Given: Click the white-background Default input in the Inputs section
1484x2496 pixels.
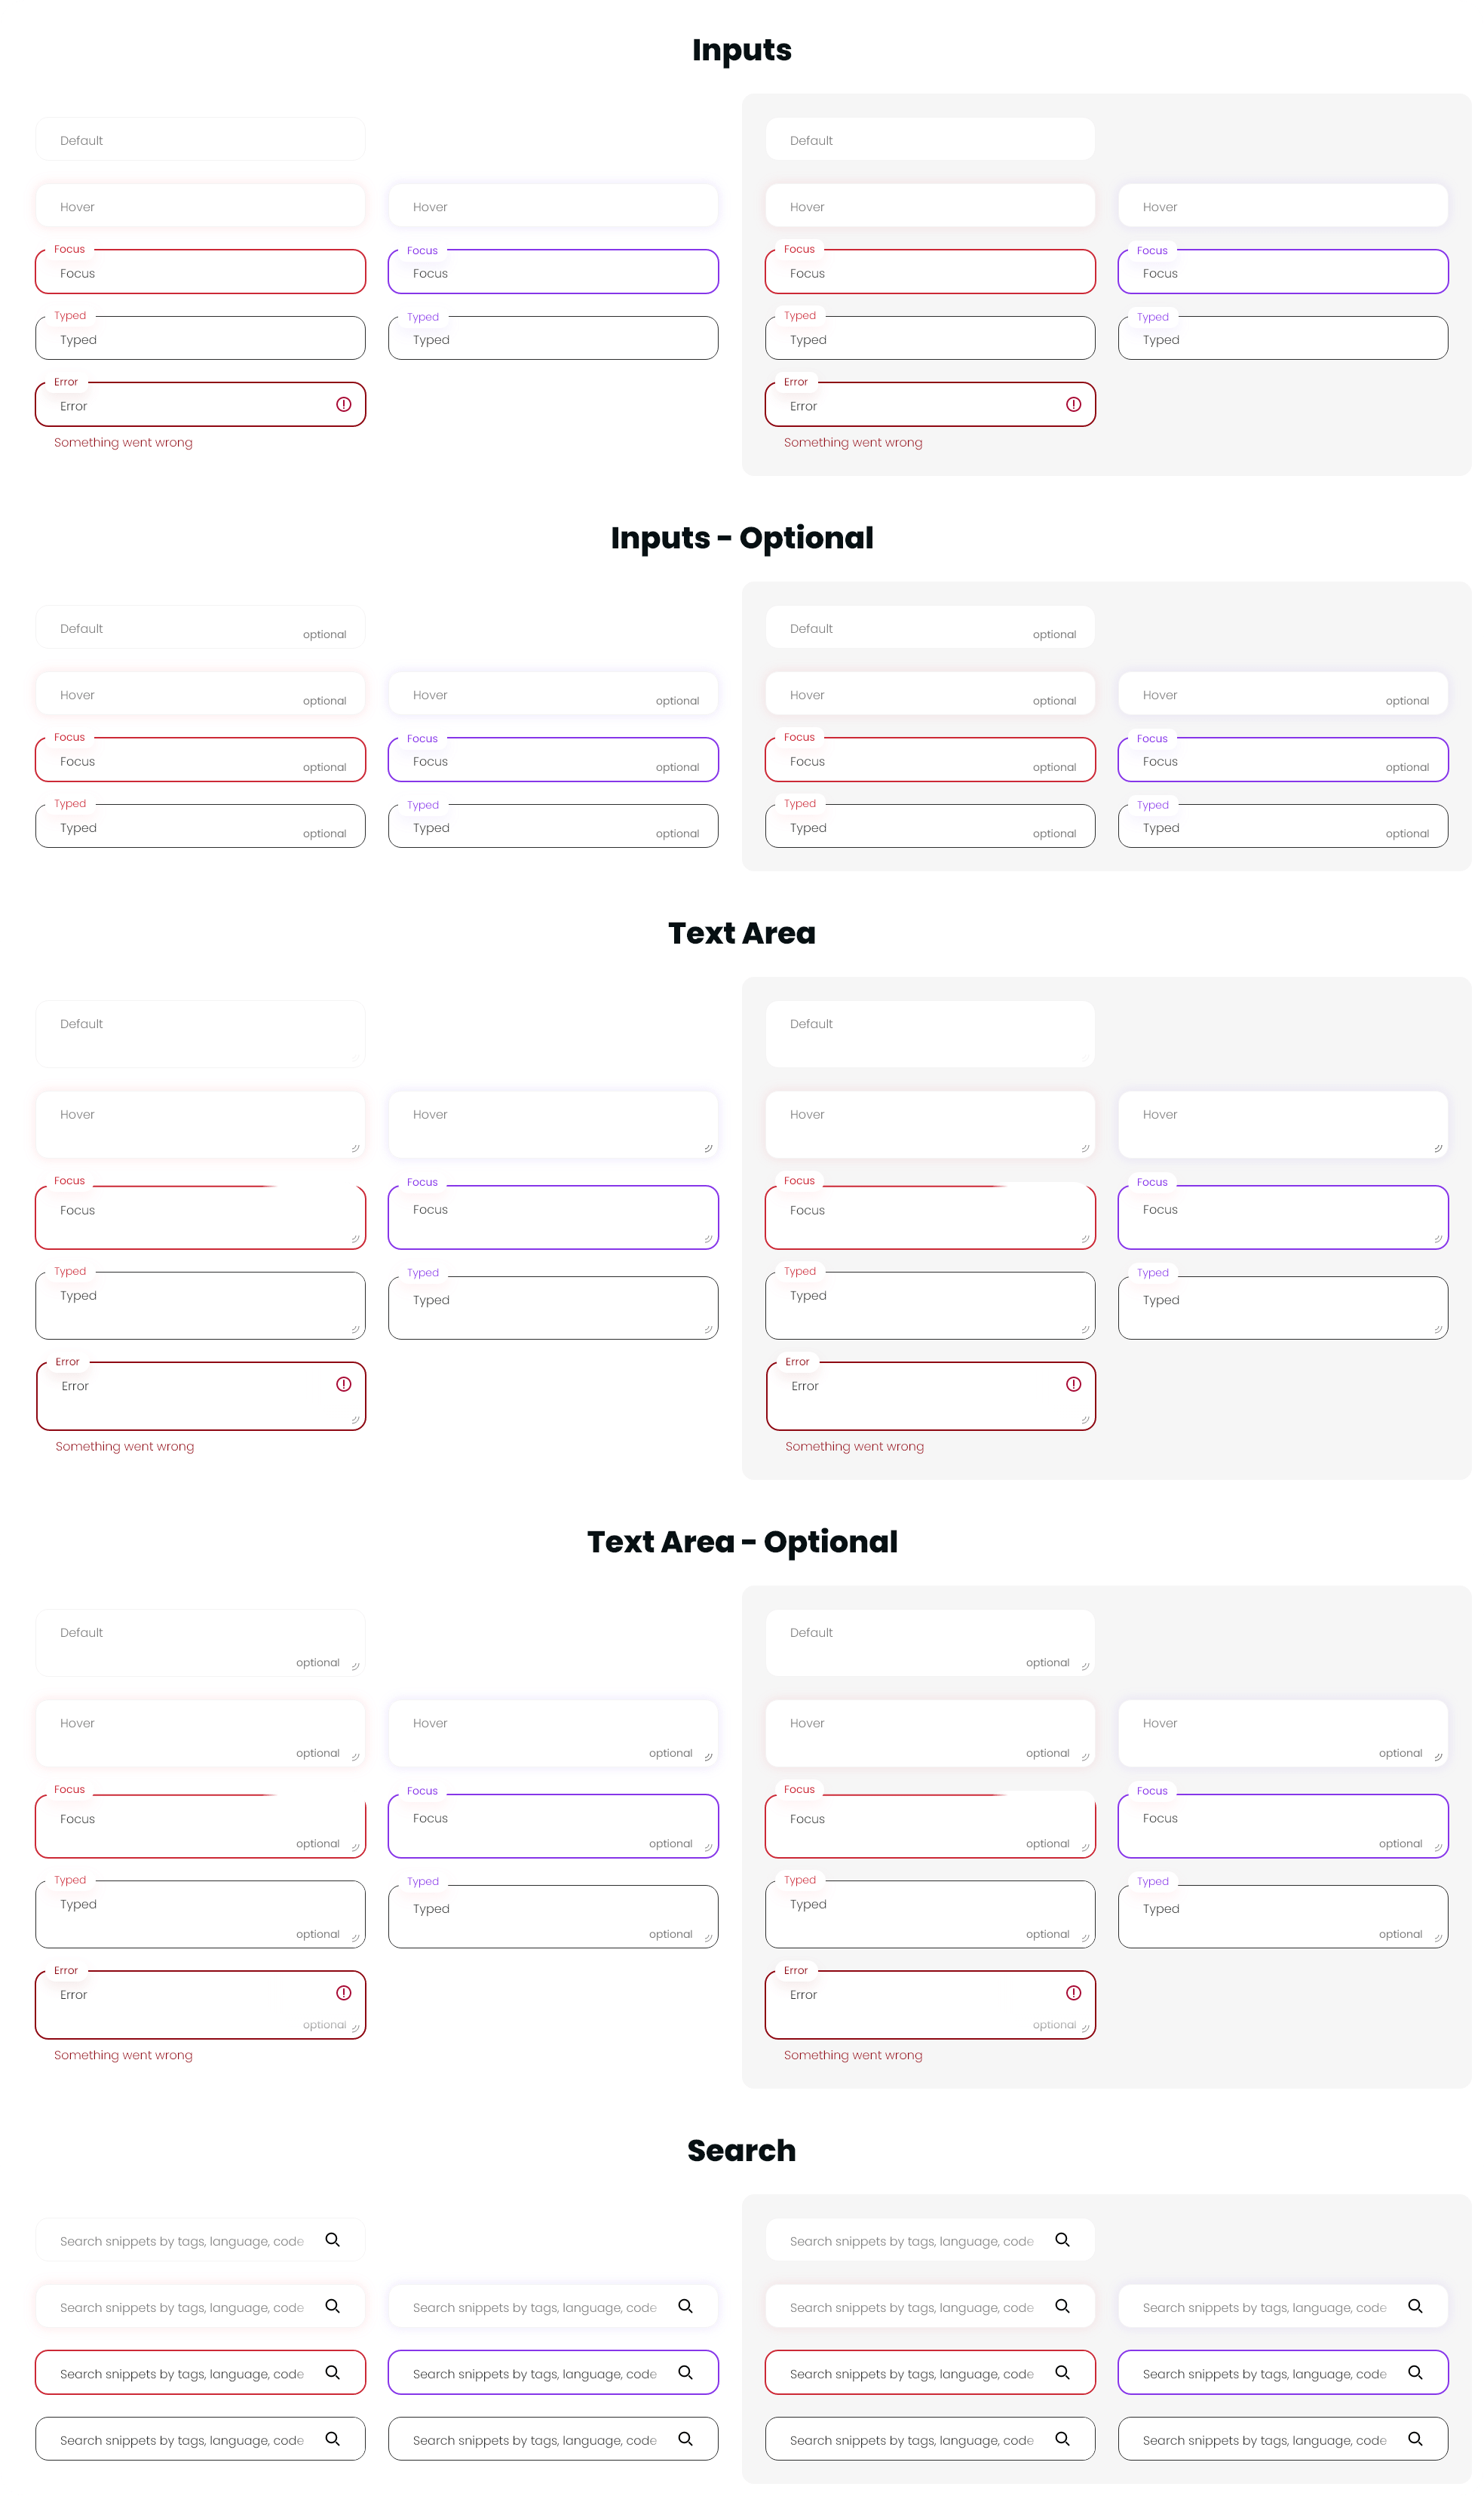Looking at the screenshot, I should point(200,139).
